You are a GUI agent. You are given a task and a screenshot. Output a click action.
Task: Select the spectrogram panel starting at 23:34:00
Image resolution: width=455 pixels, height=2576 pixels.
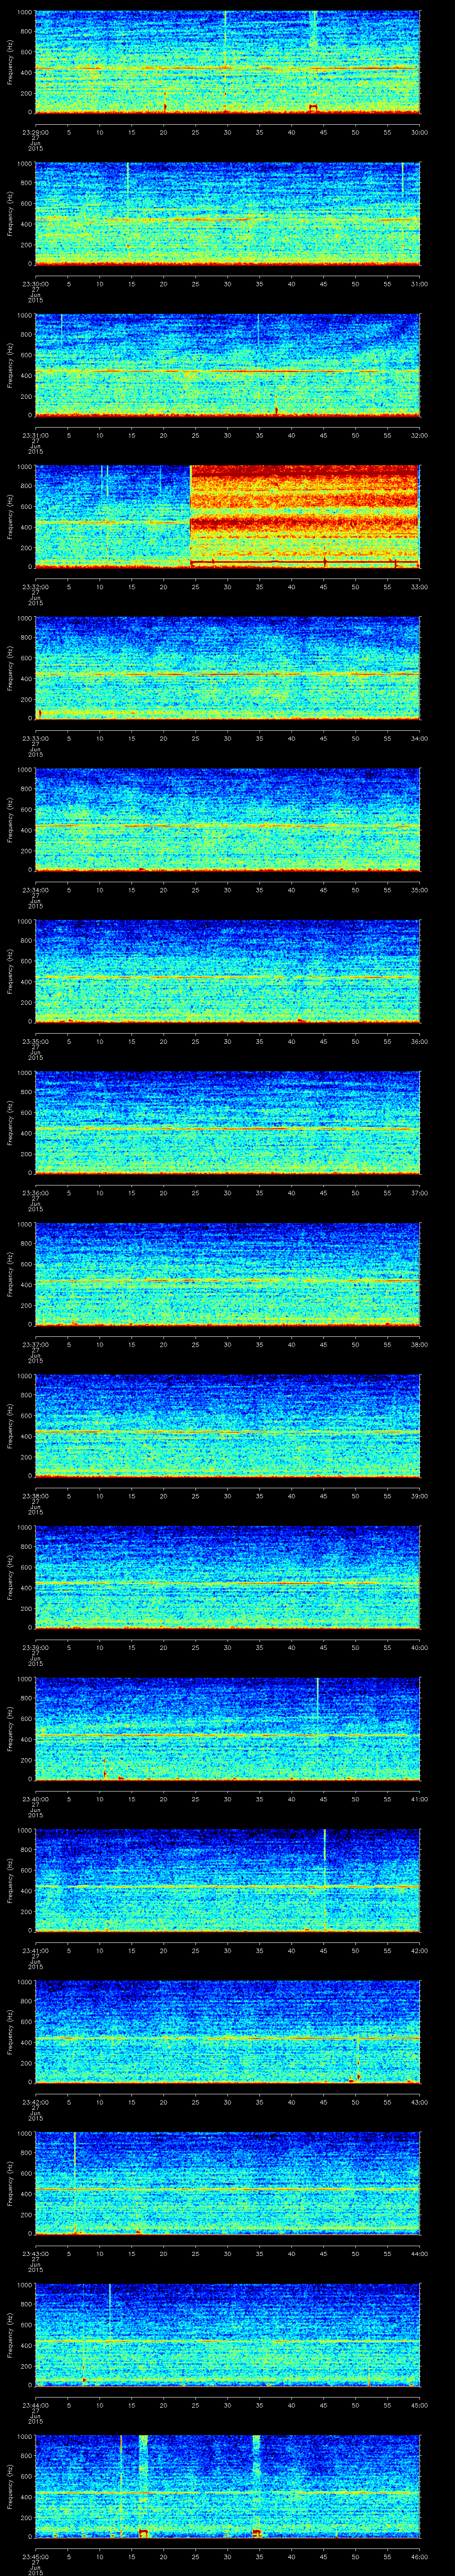[x=227, y=819]
